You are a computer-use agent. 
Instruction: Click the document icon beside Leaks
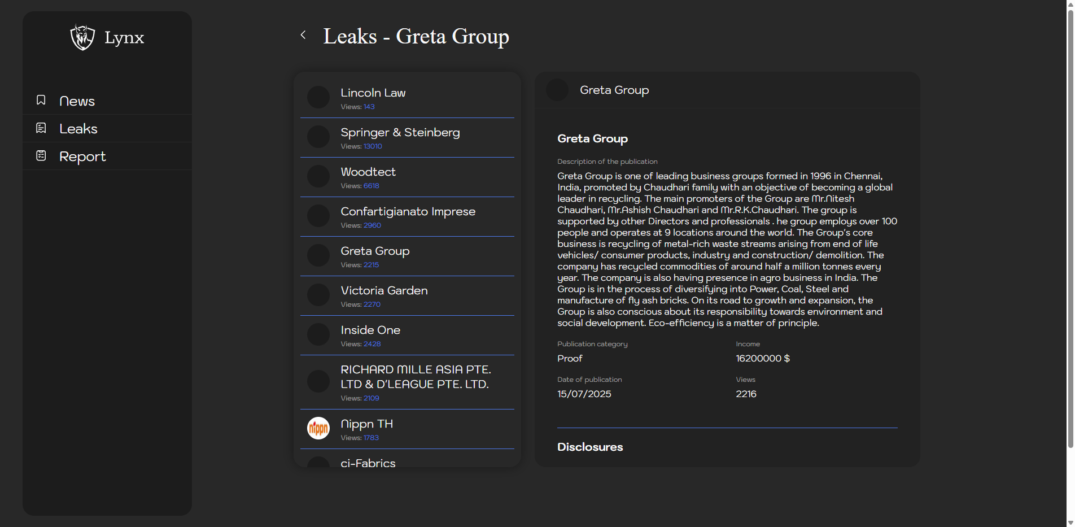[41, 128]
